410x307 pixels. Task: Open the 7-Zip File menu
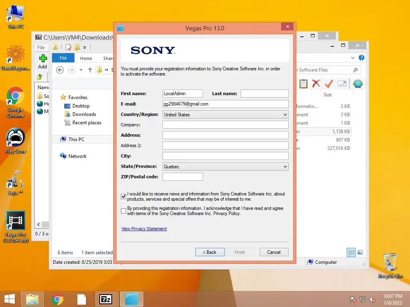41,47
